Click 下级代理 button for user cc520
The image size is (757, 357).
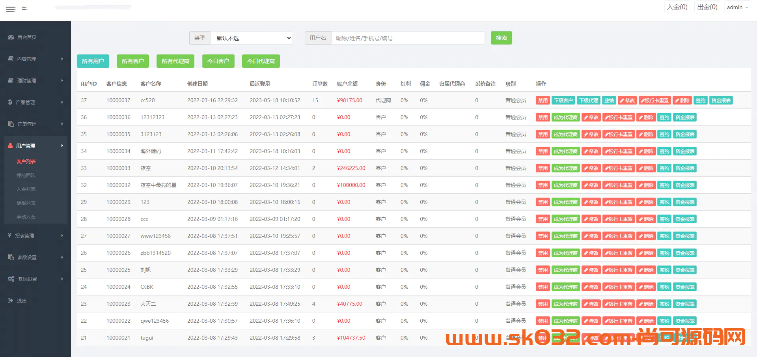click(589, 100)
